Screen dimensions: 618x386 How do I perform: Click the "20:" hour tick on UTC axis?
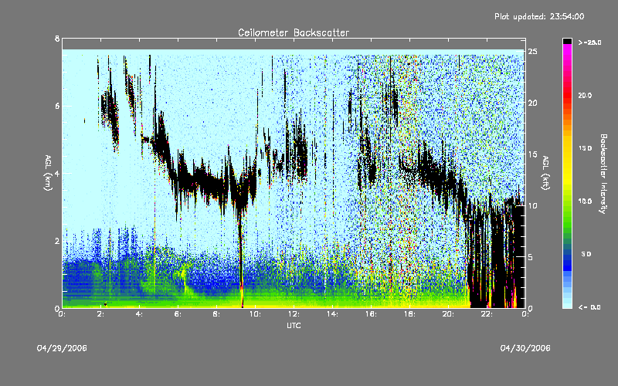tap(447, 314)
